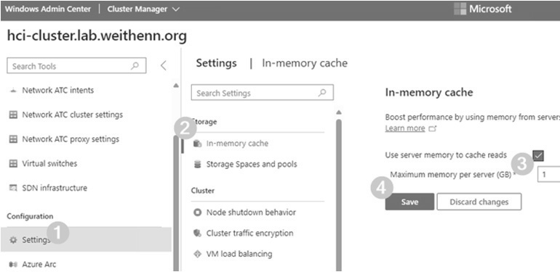Click the Settings page heading
Viewport: 560px width, 272px height.
point(217,63)
